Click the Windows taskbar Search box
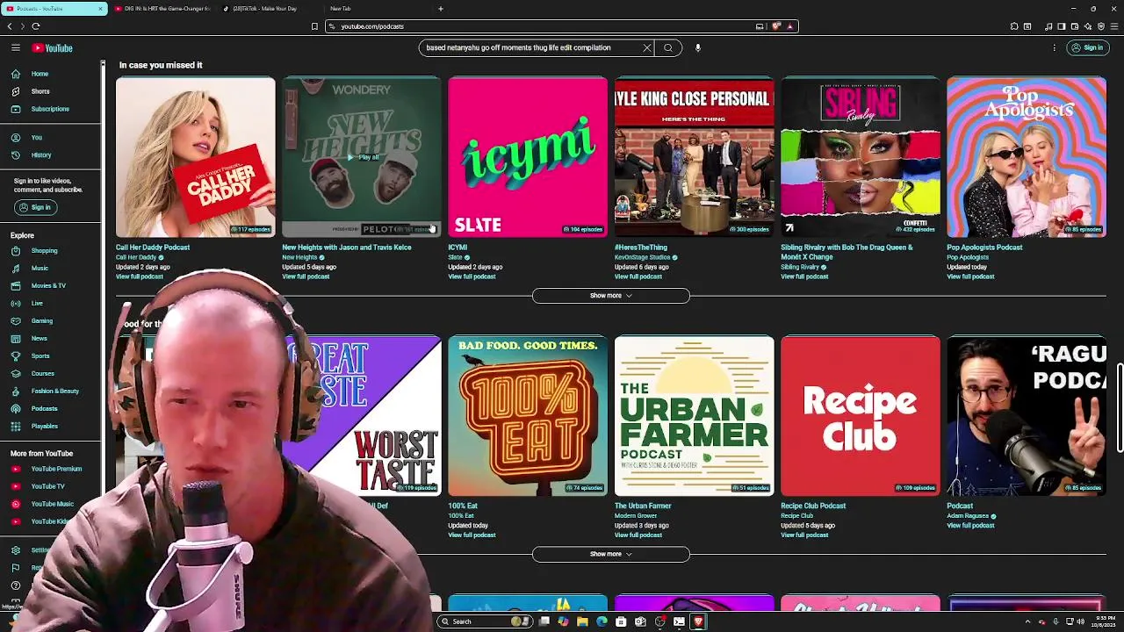This screenshot has width=1124, height=632. tap(486, 621)
